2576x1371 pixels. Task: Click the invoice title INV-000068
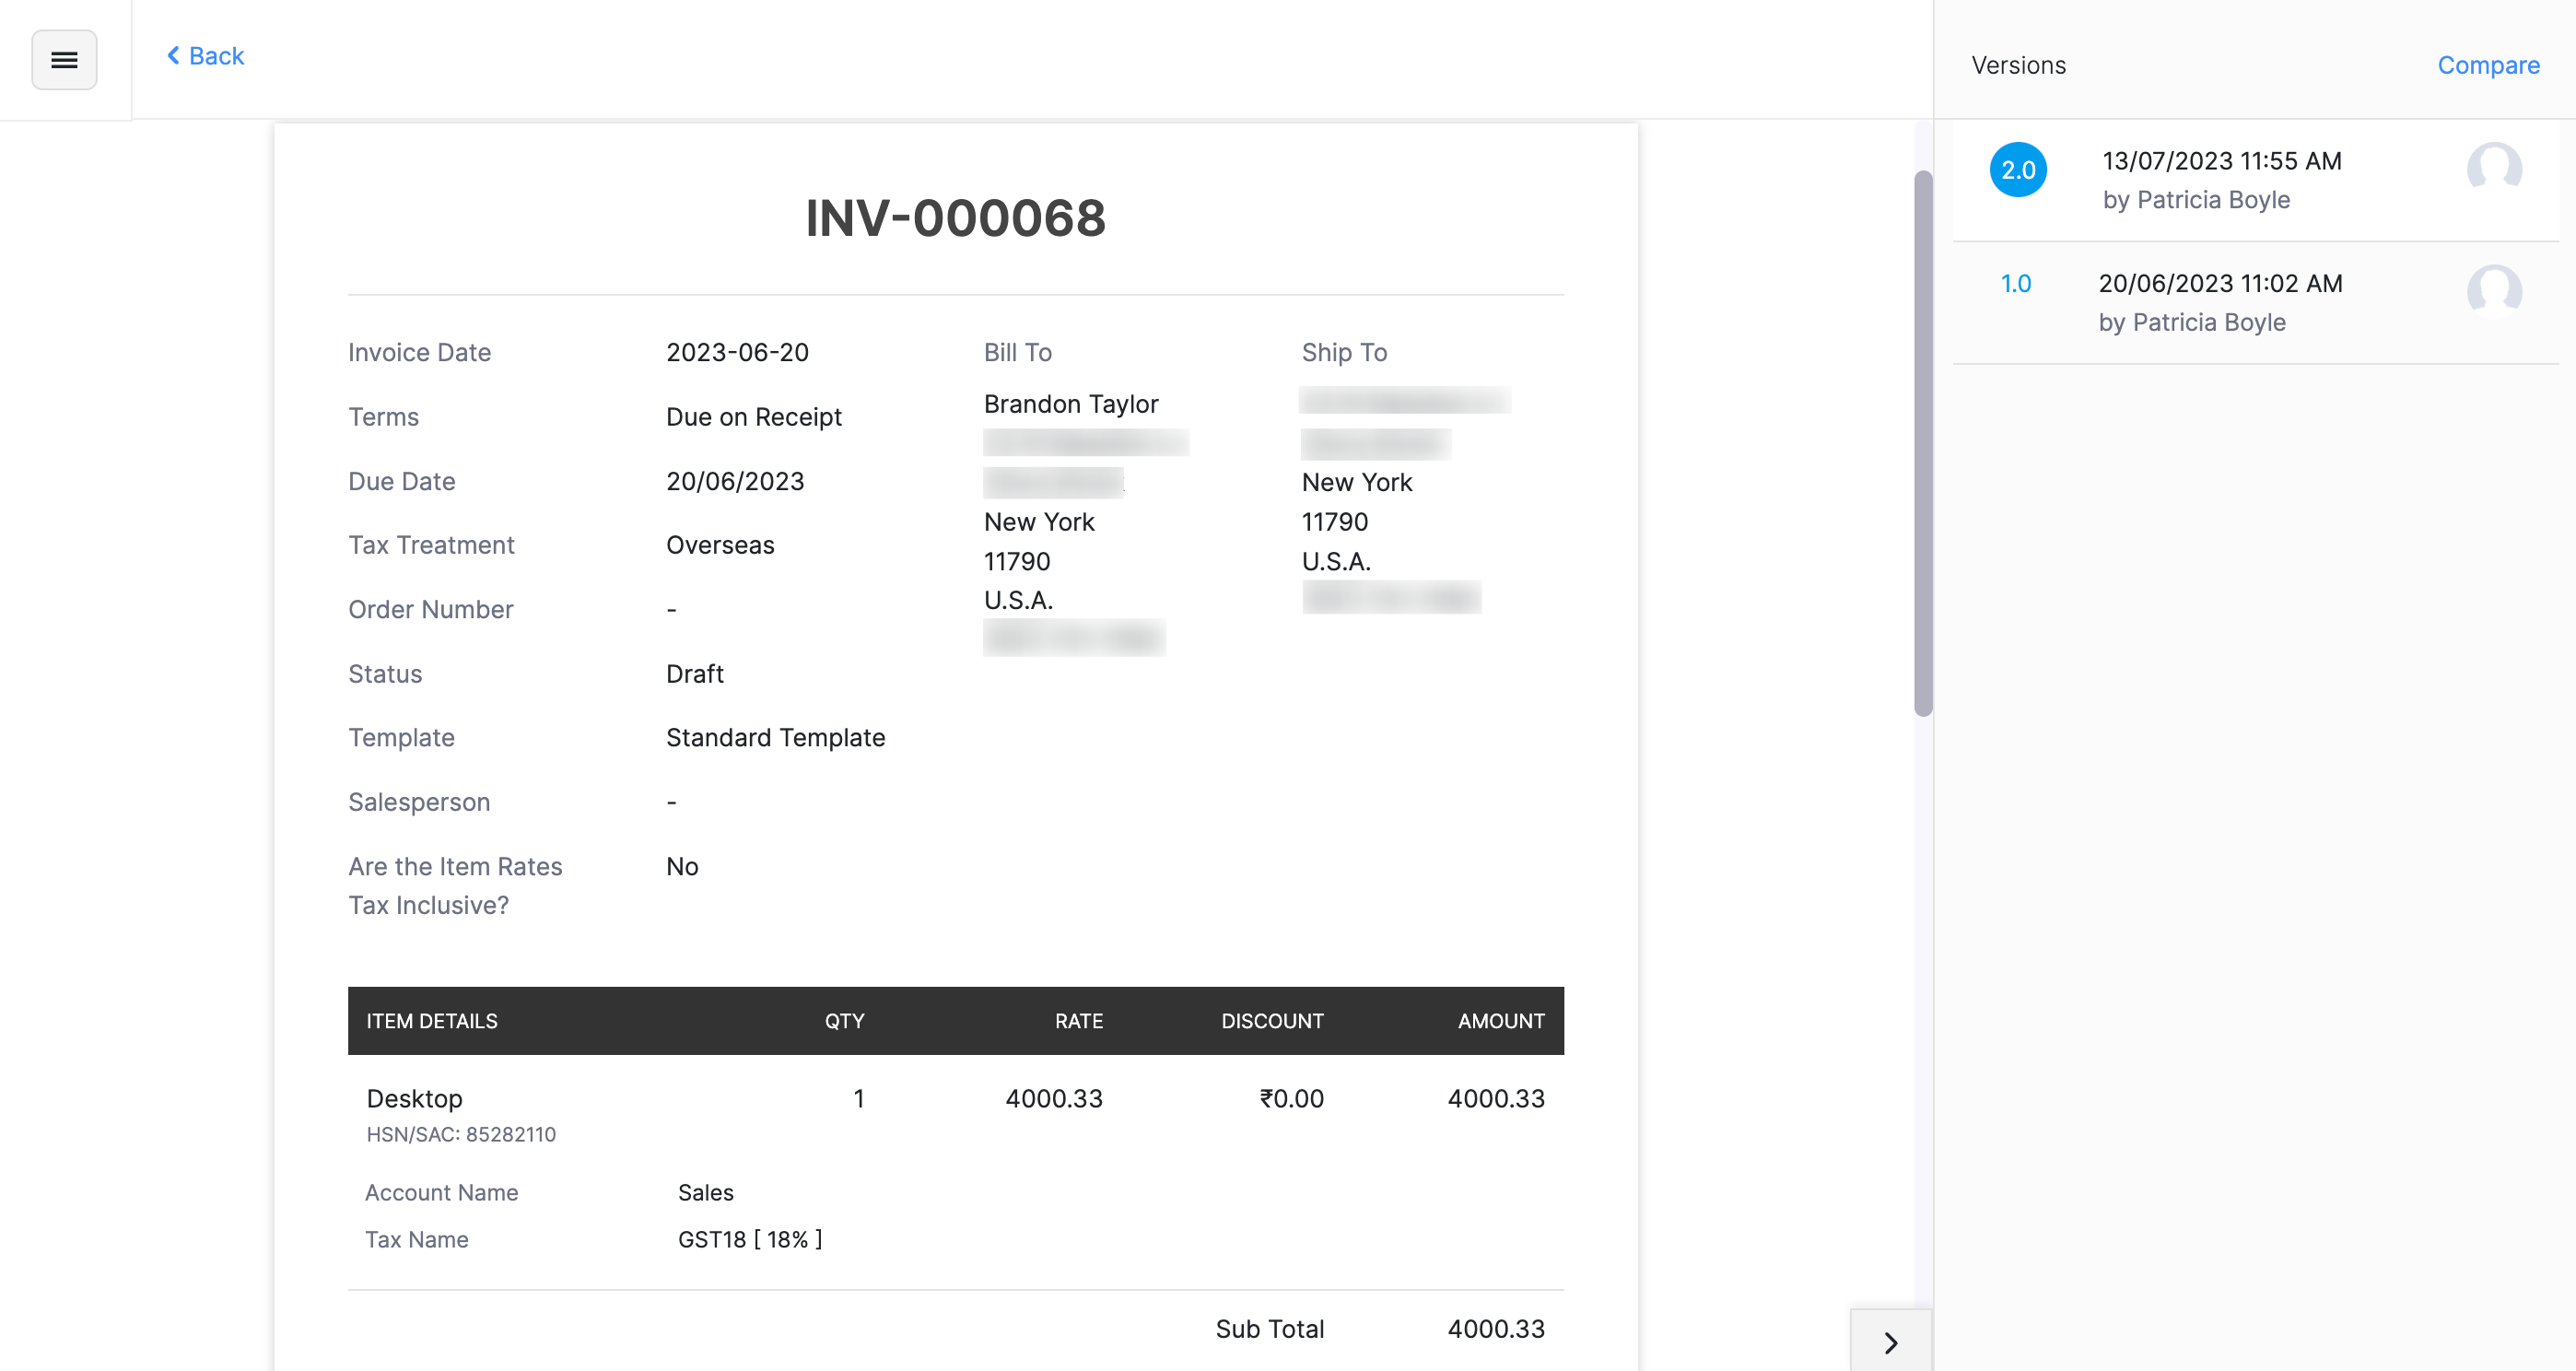[x=955, y=219]
